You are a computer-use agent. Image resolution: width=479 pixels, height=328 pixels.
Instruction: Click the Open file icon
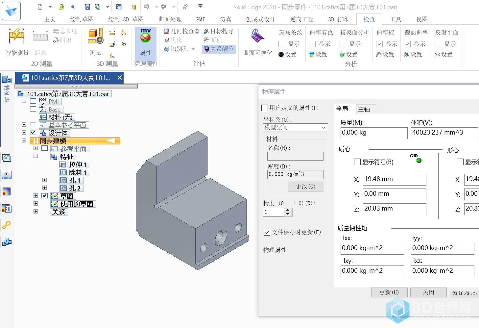point(61,7)
